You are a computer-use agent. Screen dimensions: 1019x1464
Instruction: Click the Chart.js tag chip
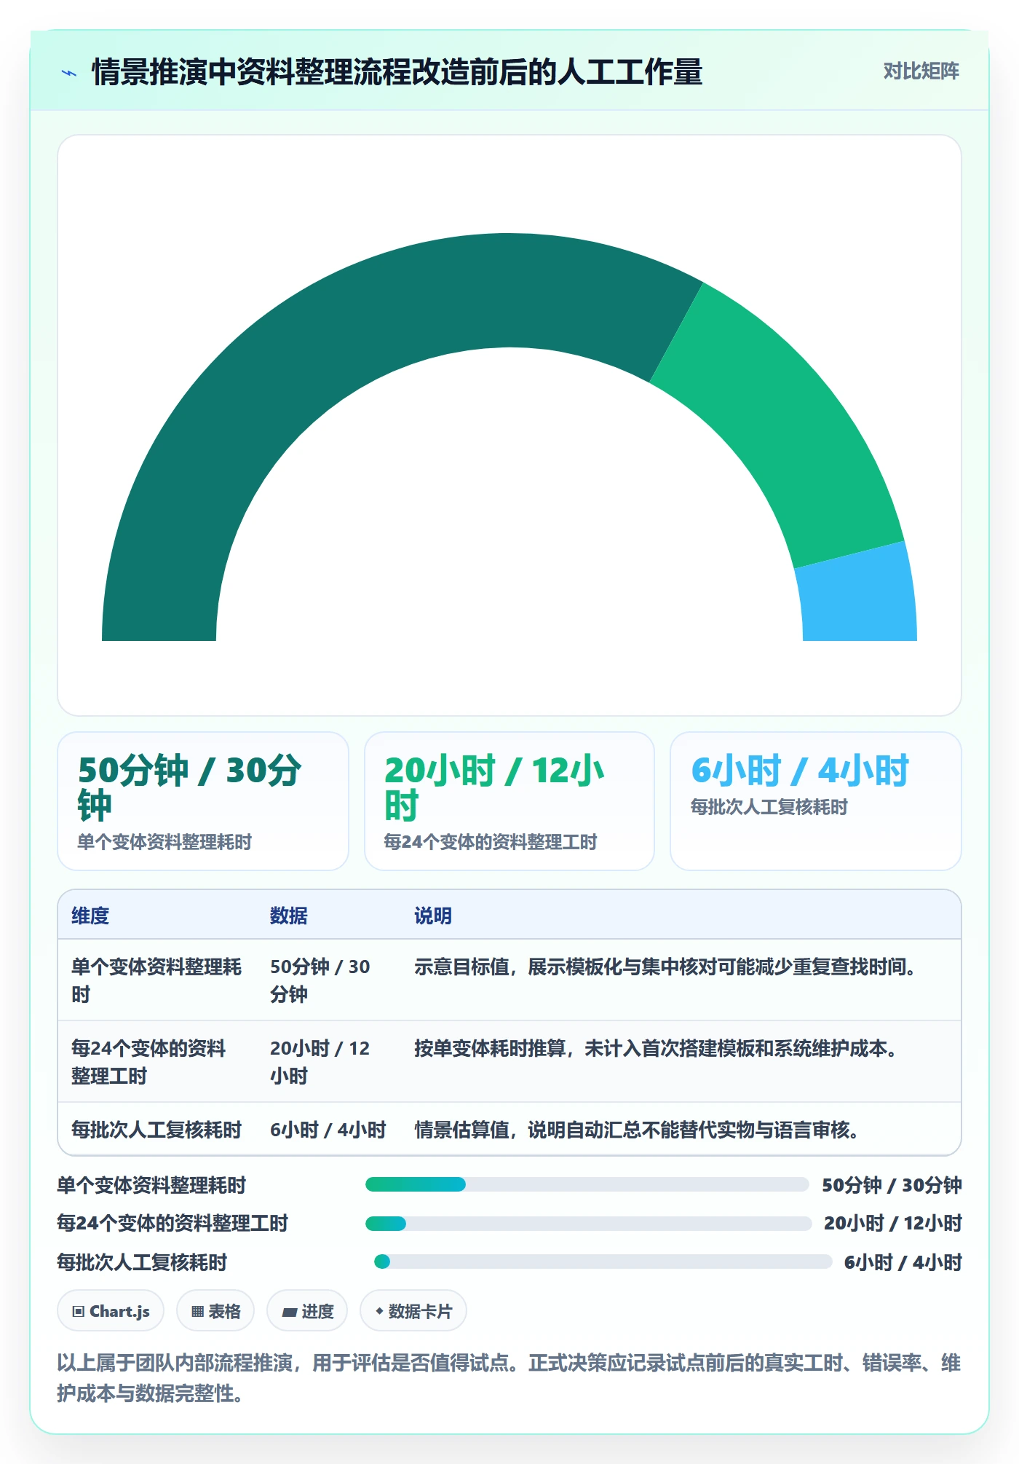(x=111, y=1311)
